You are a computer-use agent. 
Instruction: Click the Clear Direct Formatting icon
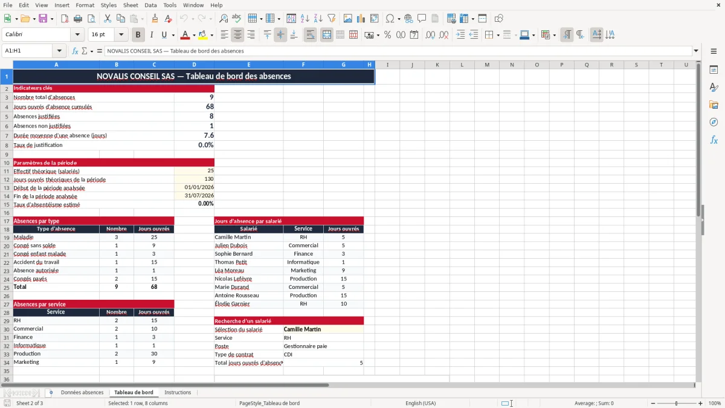[x=168, y=19]
